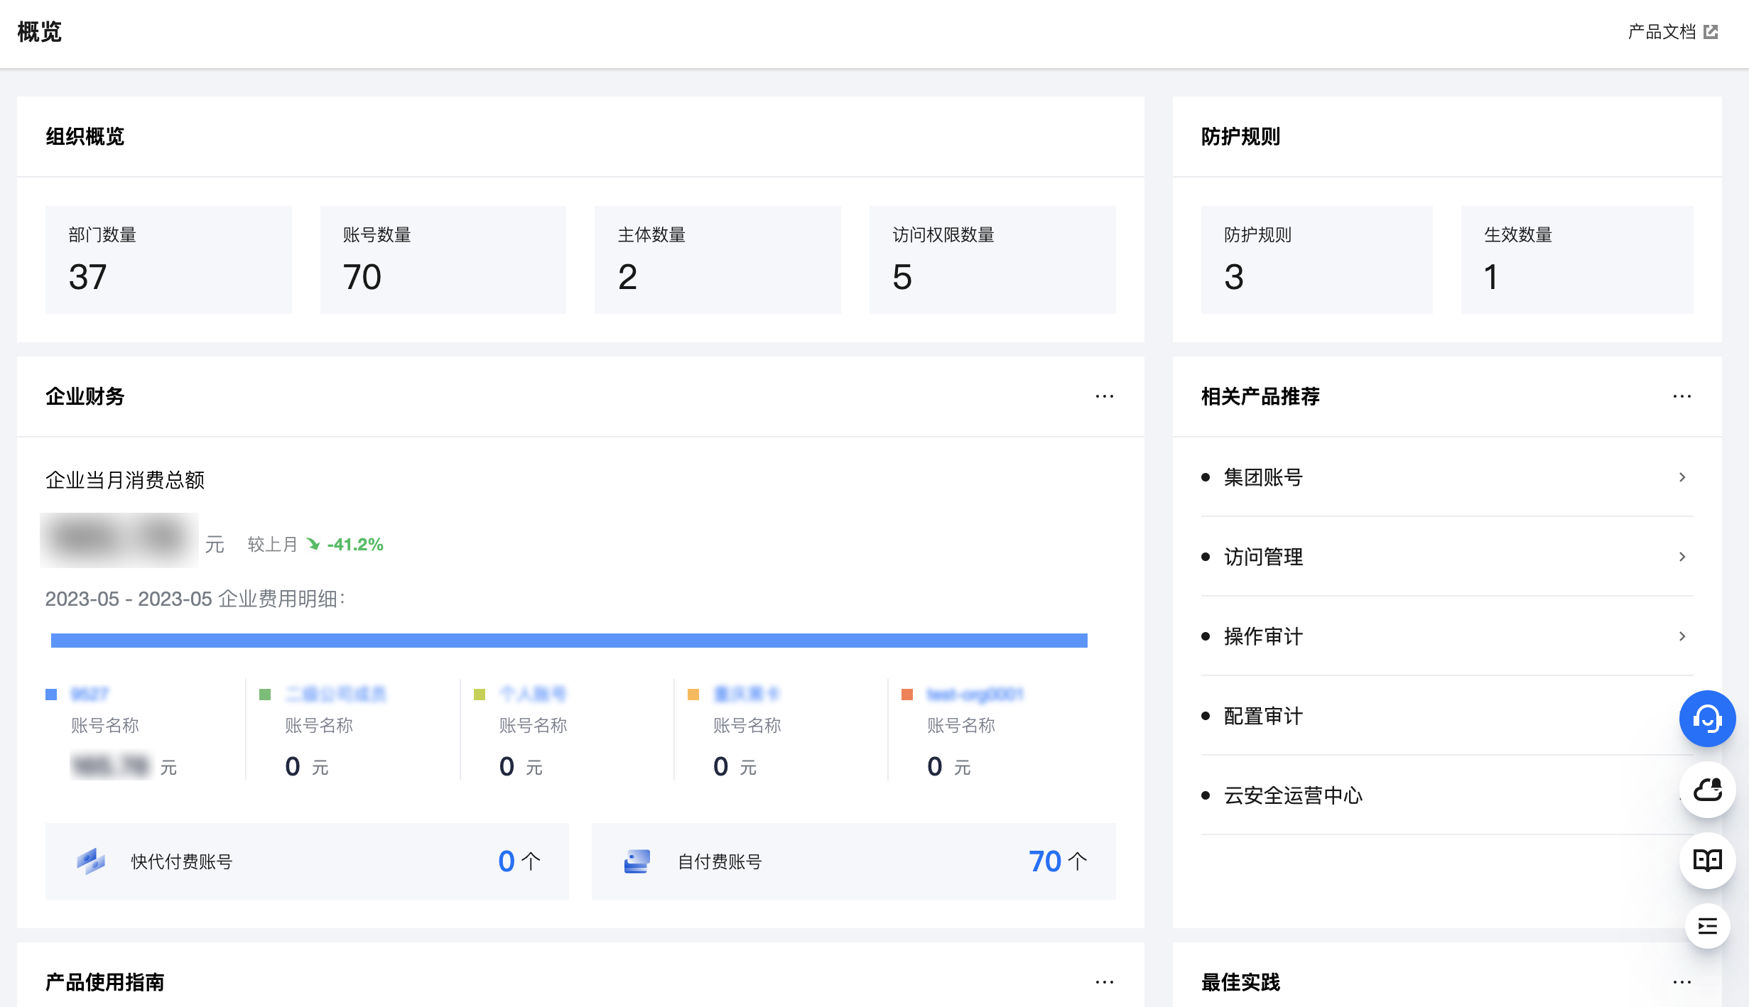Open the book documentation floating icon
Screen dimensions: 1749x1007
pos(1706,860)
